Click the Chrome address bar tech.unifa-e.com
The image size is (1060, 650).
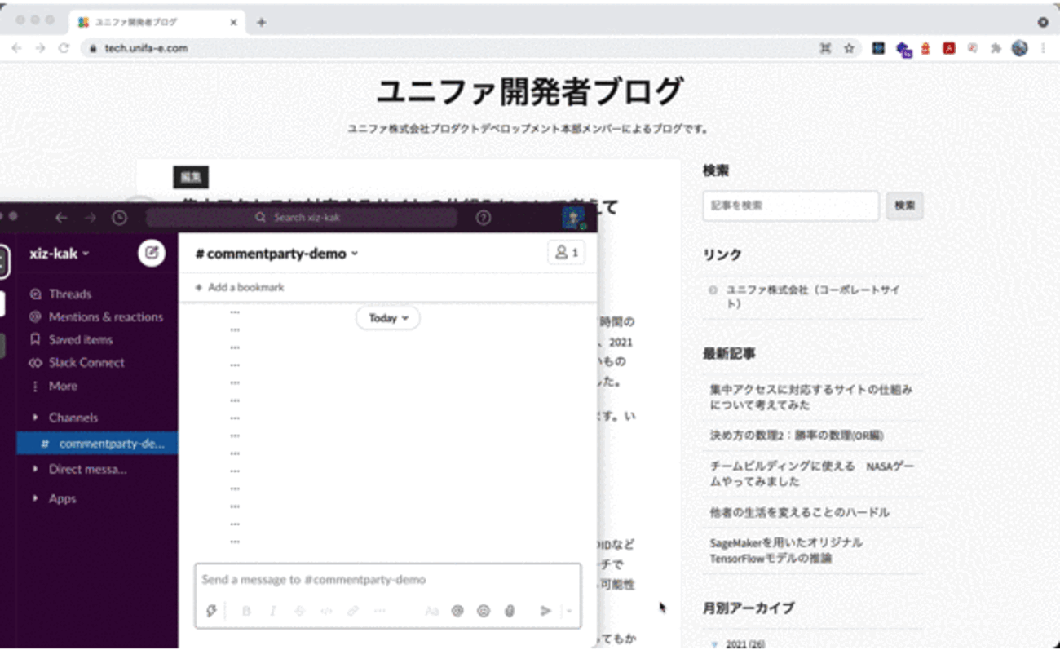(x=448, y=48)
